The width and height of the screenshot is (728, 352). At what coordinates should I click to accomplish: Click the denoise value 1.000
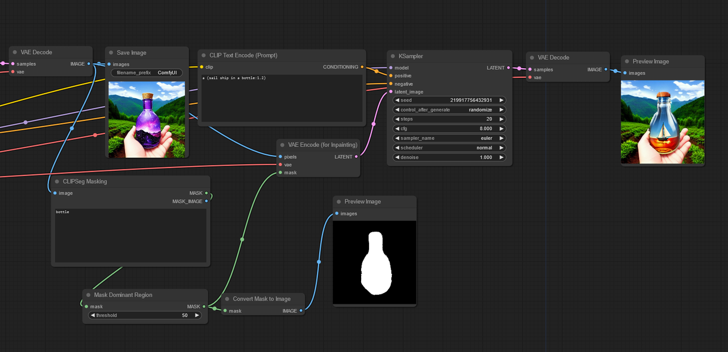[486, 157]
